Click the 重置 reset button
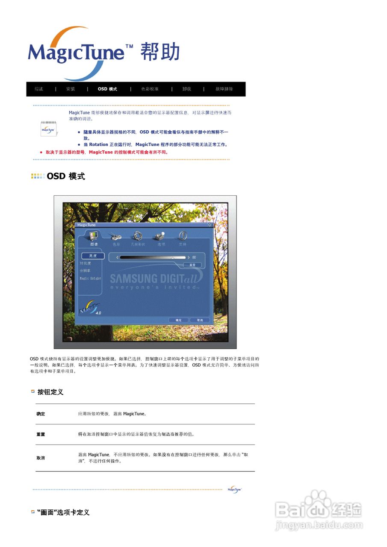 192,265
